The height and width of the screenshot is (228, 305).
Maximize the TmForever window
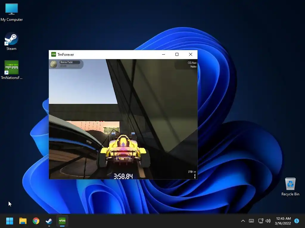point(177,55)
